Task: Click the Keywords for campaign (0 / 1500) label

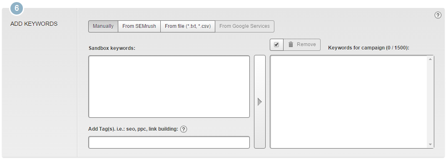Action: tap(369, 48)
